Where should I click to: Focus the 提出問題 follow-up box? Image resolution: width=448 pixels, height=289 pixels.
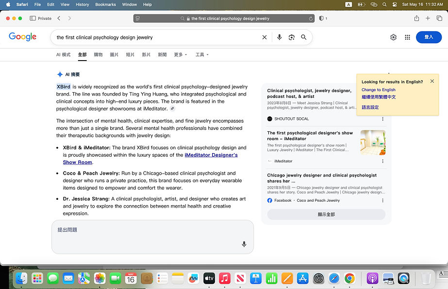152,237
